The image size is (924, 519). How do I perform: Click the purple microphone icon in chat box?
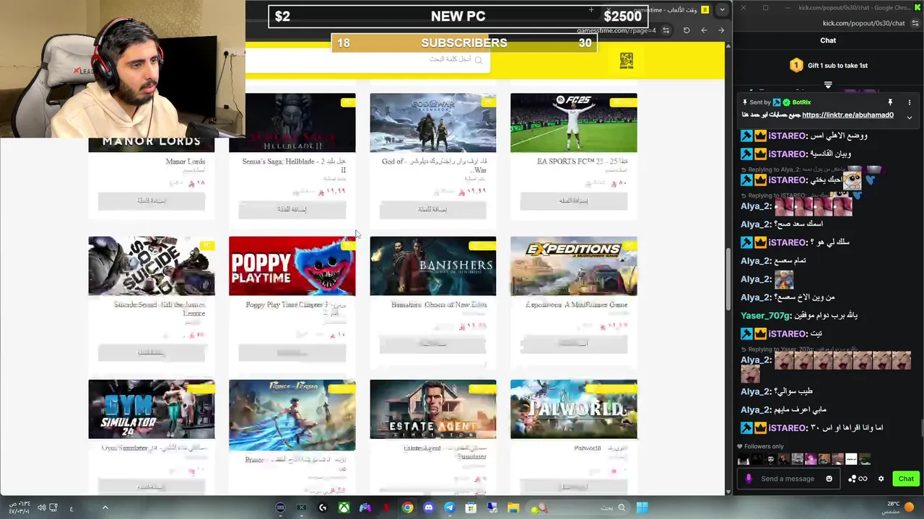pyautogui.click(x=749, y=479)
